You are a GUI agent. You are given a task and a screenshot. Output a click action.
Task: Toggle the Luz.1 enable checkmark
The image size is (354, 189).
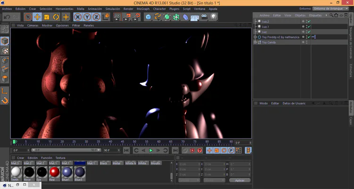pos(309,26)
